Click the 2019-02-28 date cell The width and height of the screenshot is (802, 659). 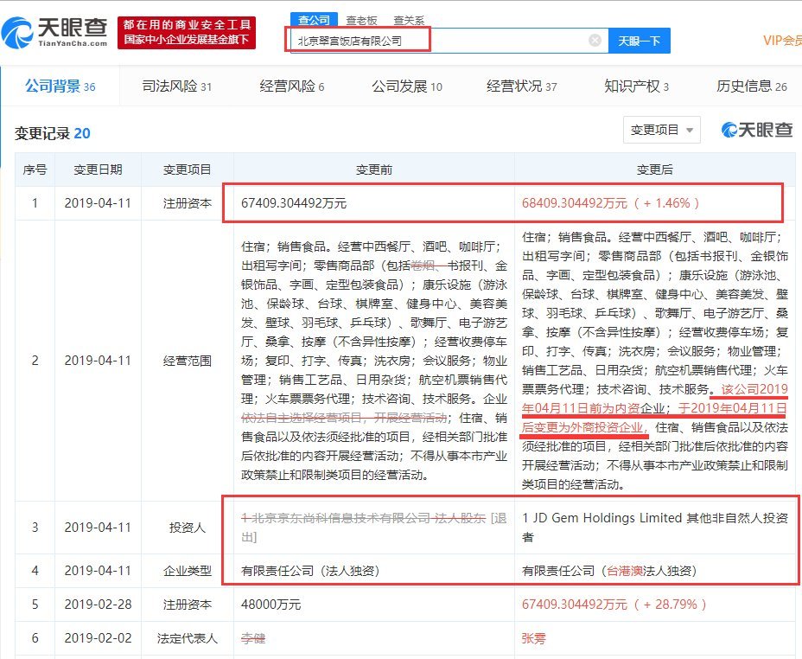coord(98,605)
